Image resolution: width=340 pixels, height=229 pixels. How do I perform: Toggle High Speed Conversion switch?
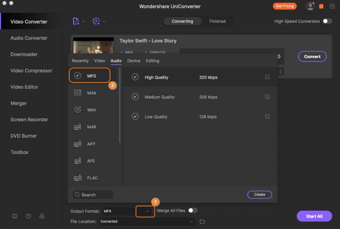click(x=327, y=21)
